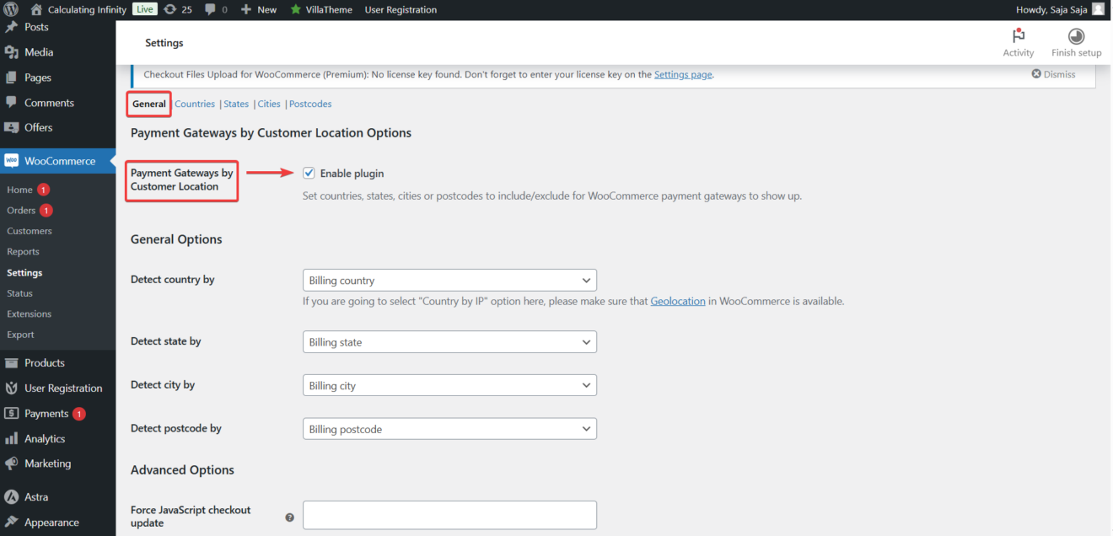
Task: Click the Finish setup icon
Action: pyautogui.click(x=1076, y=36)
